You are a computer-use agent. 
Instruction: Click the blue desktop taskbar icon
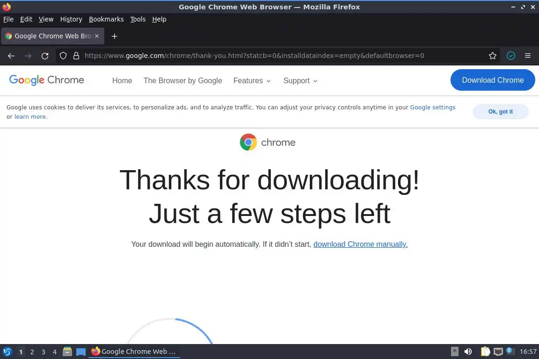click(x=81, y=352)
